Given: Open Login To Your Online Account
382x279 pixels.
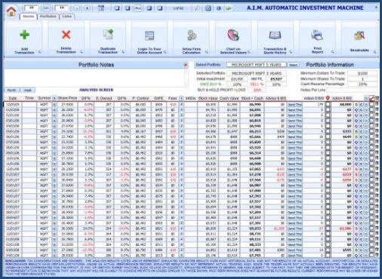Looking at the screenshot, I should point(149,36).
